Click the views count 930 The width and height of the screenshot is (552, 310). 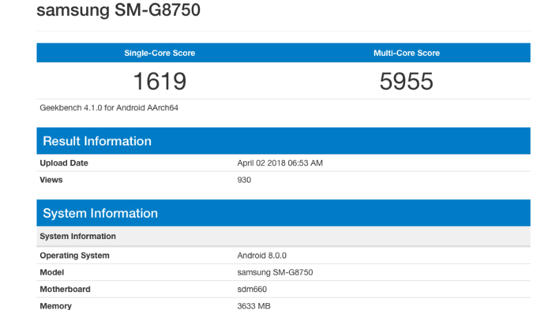(244, 180)
